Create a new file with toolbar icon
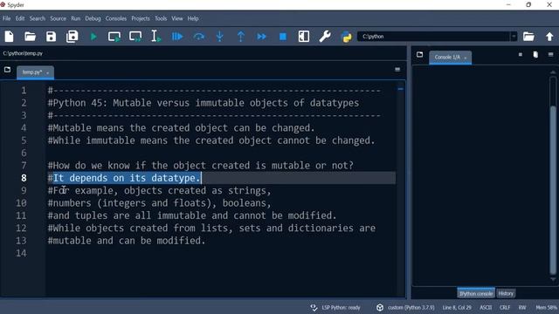This screenshot has width=559, height=314. coord(10,37)
